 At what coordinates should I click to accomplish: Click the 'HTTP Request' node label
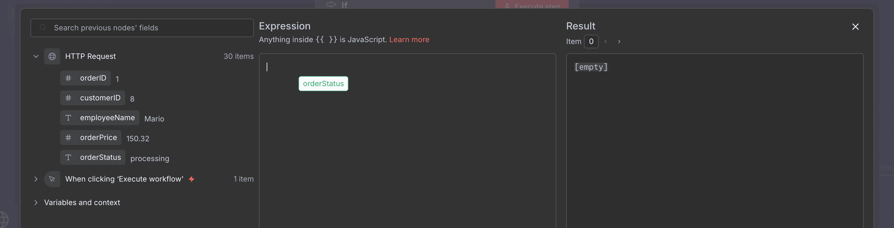pos(90,56)
